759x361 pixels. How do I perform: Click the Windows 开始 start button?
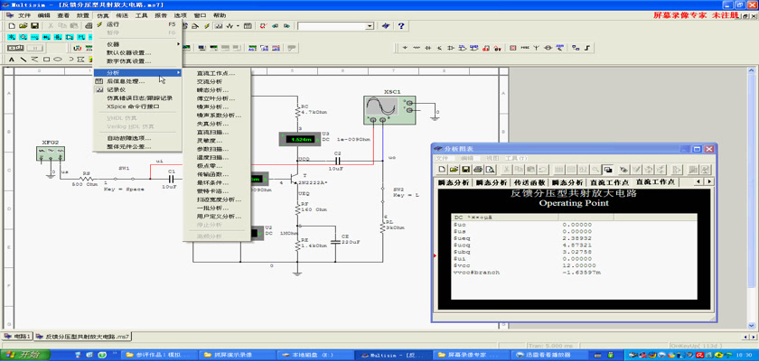pos(26,355)
